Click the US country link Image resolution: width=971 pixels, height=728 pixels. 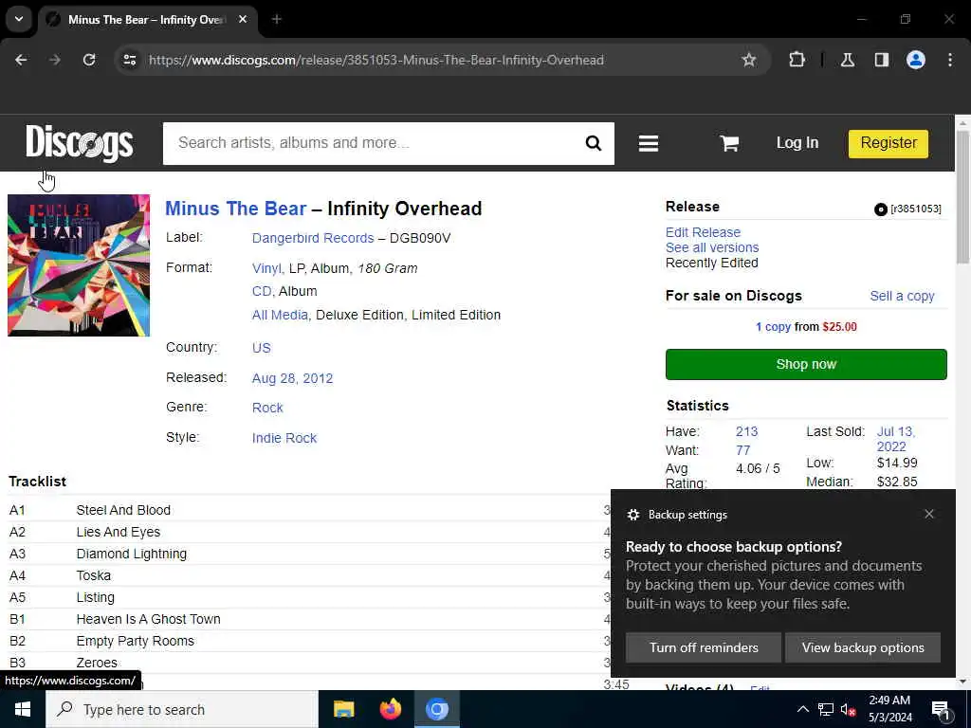click(262, 348)
